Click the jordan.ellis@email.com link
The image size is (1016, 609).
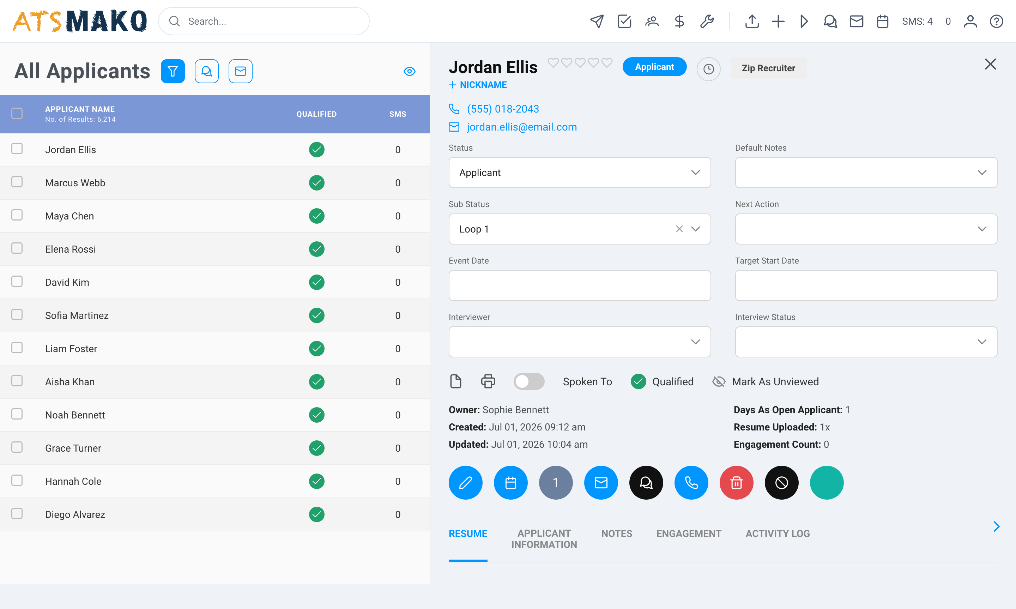point(522,127)
